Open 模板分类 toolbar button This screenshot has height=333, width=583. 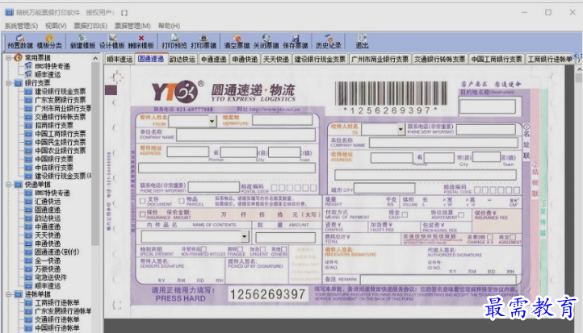(49, 41)
